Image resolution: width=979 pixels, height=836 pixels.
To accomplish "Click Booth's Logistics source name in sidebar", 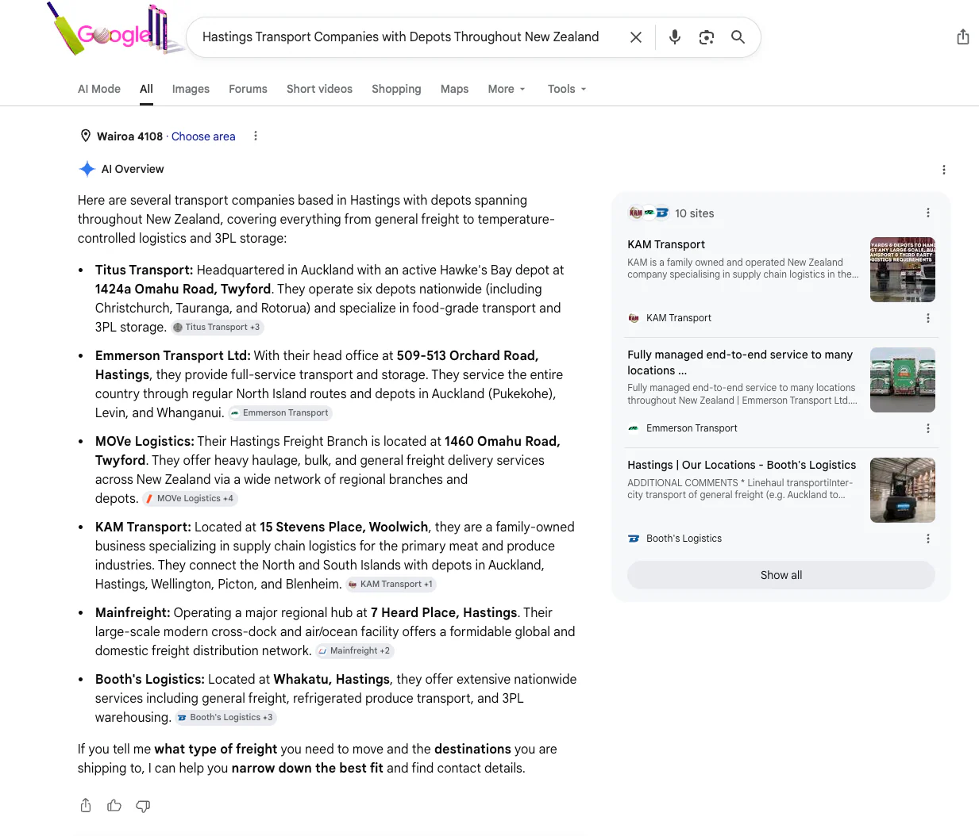I will tap(684, 539).
